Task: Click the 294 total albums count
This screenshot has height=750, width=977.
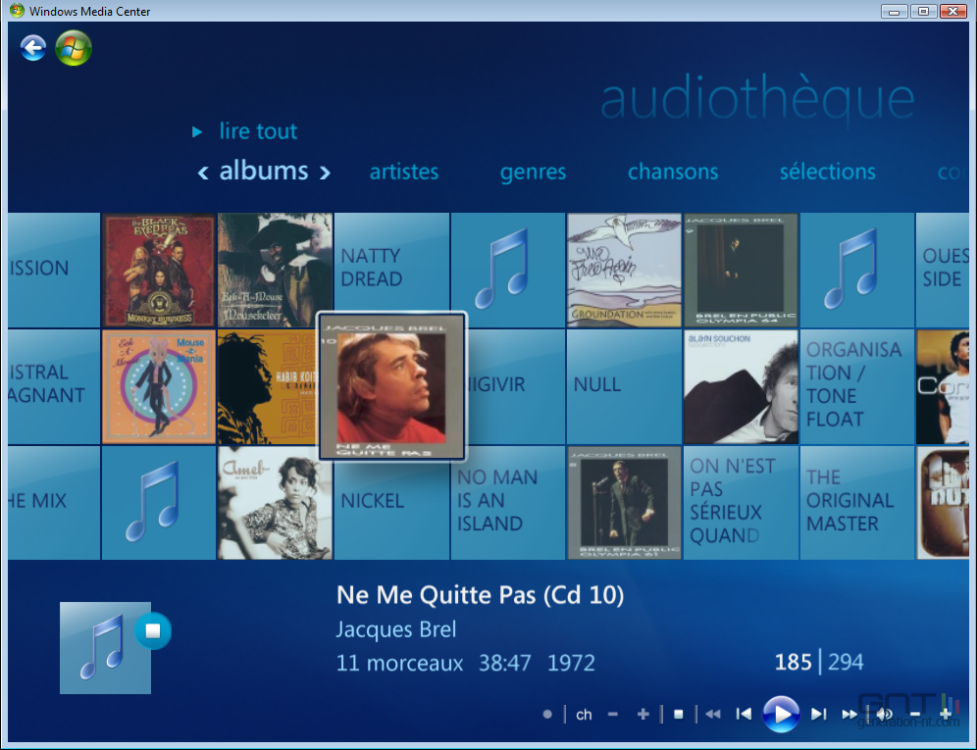Action: [846, 662]
